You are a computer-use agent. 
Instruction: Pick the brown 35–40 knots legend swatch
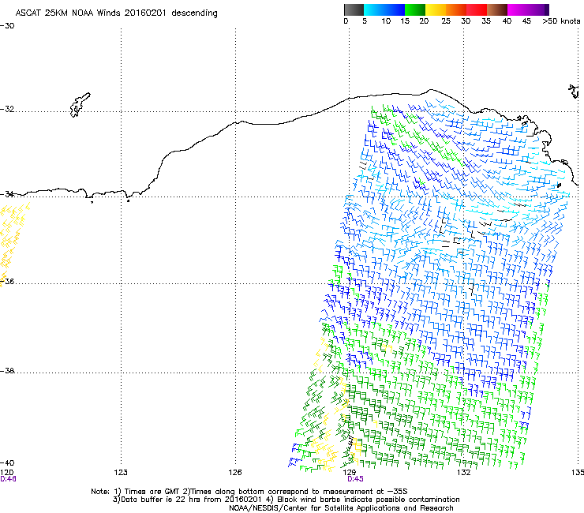497,9
